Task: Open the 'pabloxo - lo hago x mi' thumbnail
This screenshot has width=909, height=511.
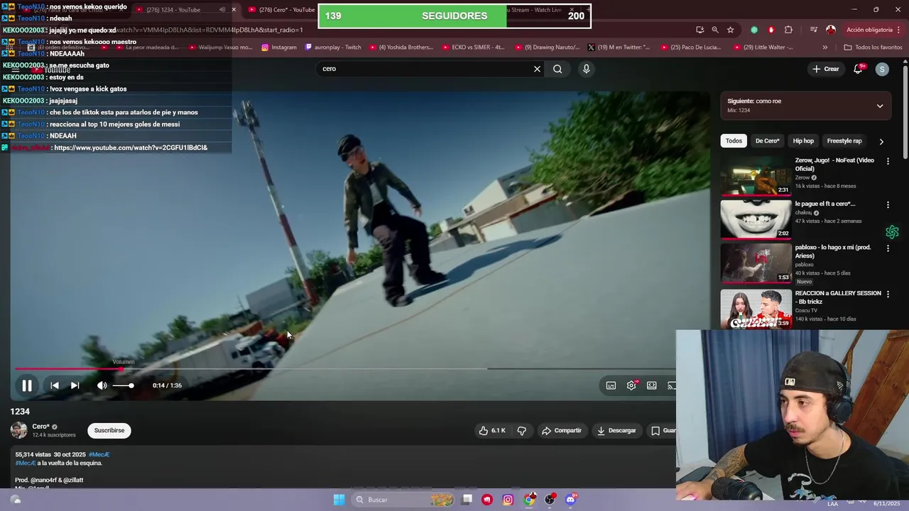Action: [756, 263]
